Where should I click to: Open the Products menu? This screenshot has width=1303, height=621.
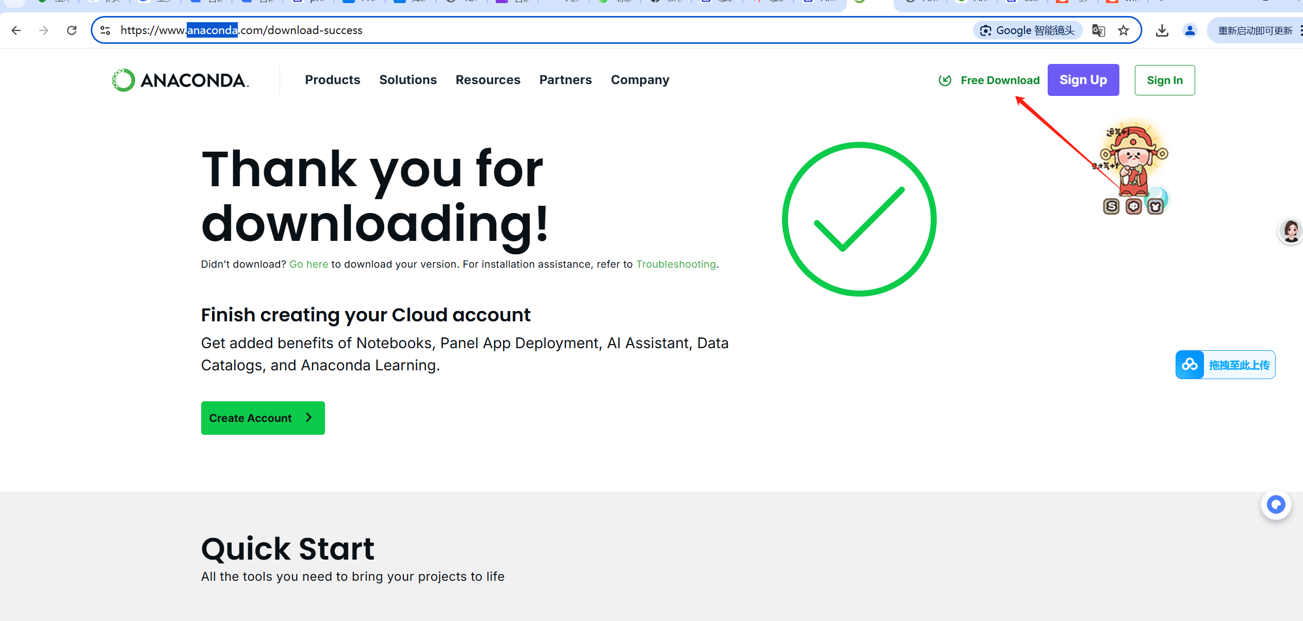click(x=332, y=80)
